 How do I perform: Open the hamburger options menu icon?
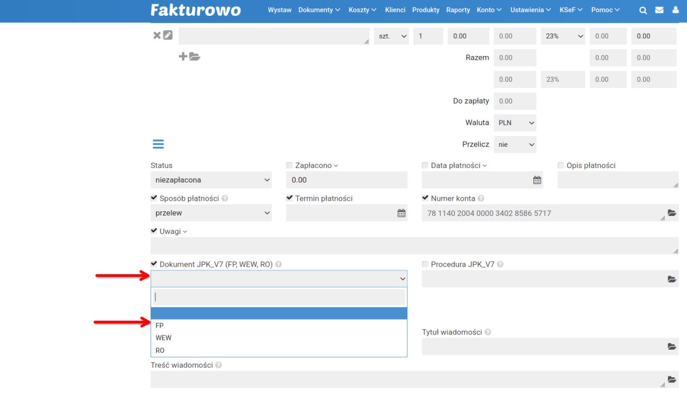click(x=158, y=144)
